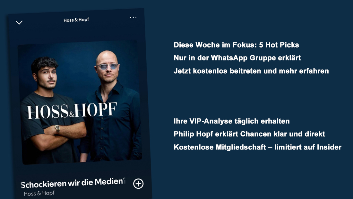Click the Kostenlose Mitgliedschaft limitiert auf Insider line
353x199 pixels.
(257, 147)
